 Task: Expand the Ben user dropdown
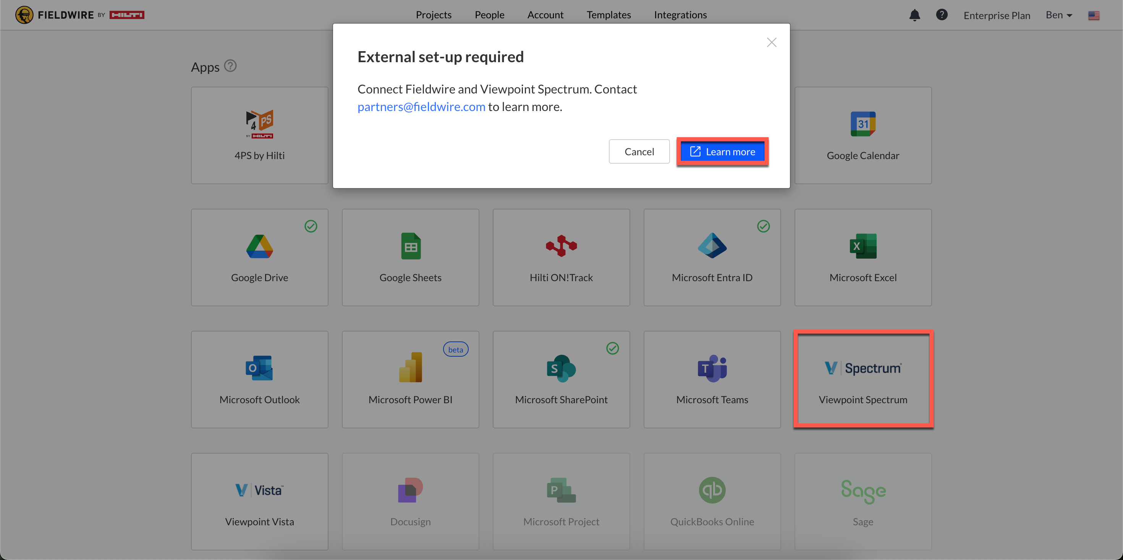pyautogui.click(x=1058, y=15)
